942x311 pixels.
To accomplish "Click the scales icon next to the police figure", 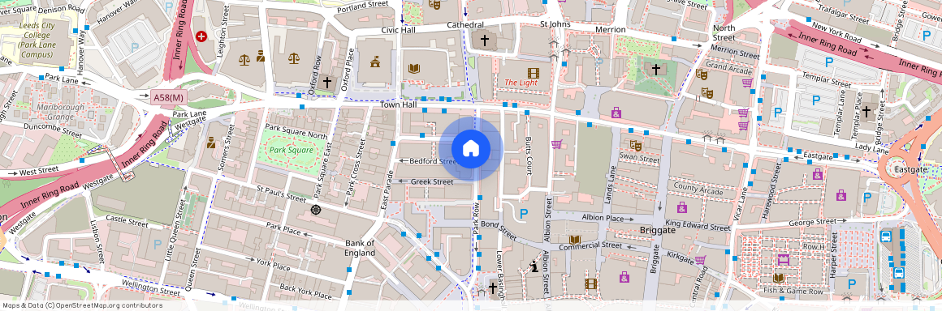I will point(244,59).
